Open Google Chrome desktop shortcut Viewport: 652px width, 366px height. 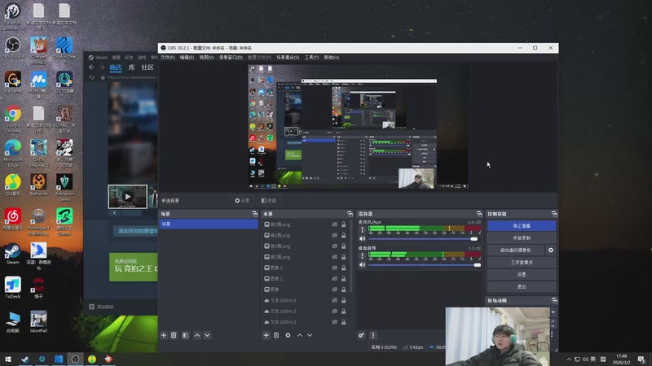click(13, 119)
